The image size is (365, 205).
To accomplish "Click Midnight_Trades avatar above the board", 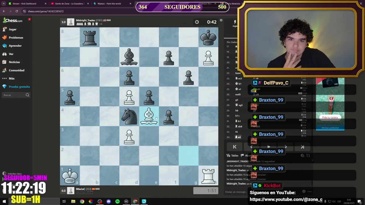I will (x=71, y=22).
